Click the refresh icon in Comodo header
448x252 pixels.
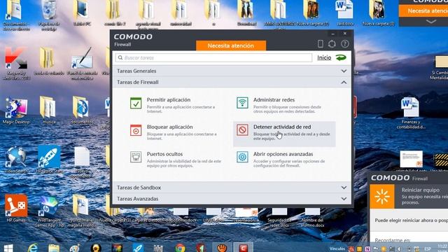click(332, 43)
